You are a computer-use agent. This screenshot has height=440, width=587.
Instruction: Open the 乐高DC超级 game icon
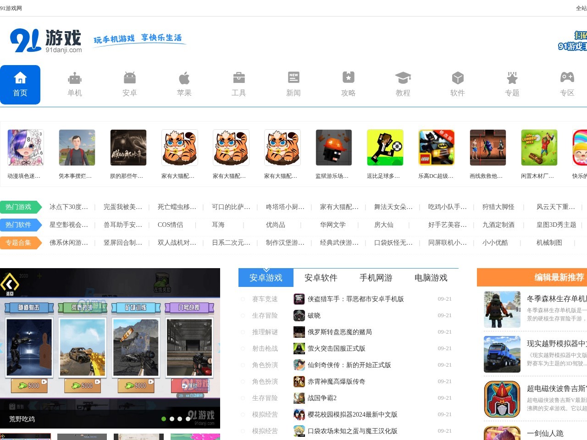(437, 148)
